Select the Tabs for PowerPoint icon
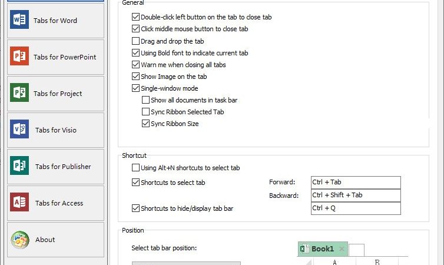 (x=19, y=56)
